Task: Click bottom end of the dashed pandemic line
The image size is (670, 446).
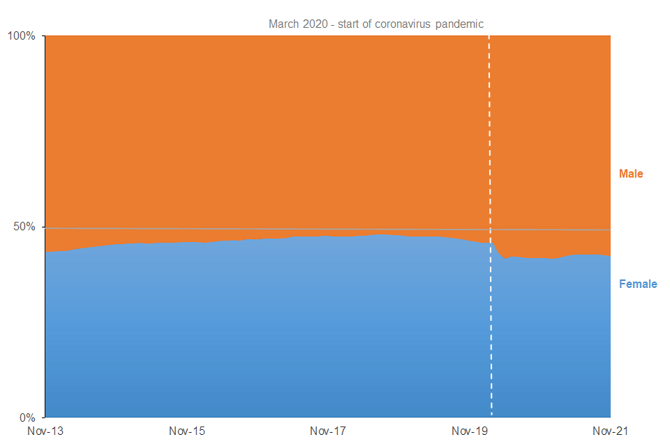Action: click(489, 415)
